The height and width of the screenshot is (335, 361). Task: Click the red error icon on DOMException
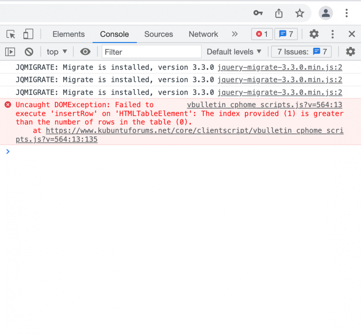[8, 105]
